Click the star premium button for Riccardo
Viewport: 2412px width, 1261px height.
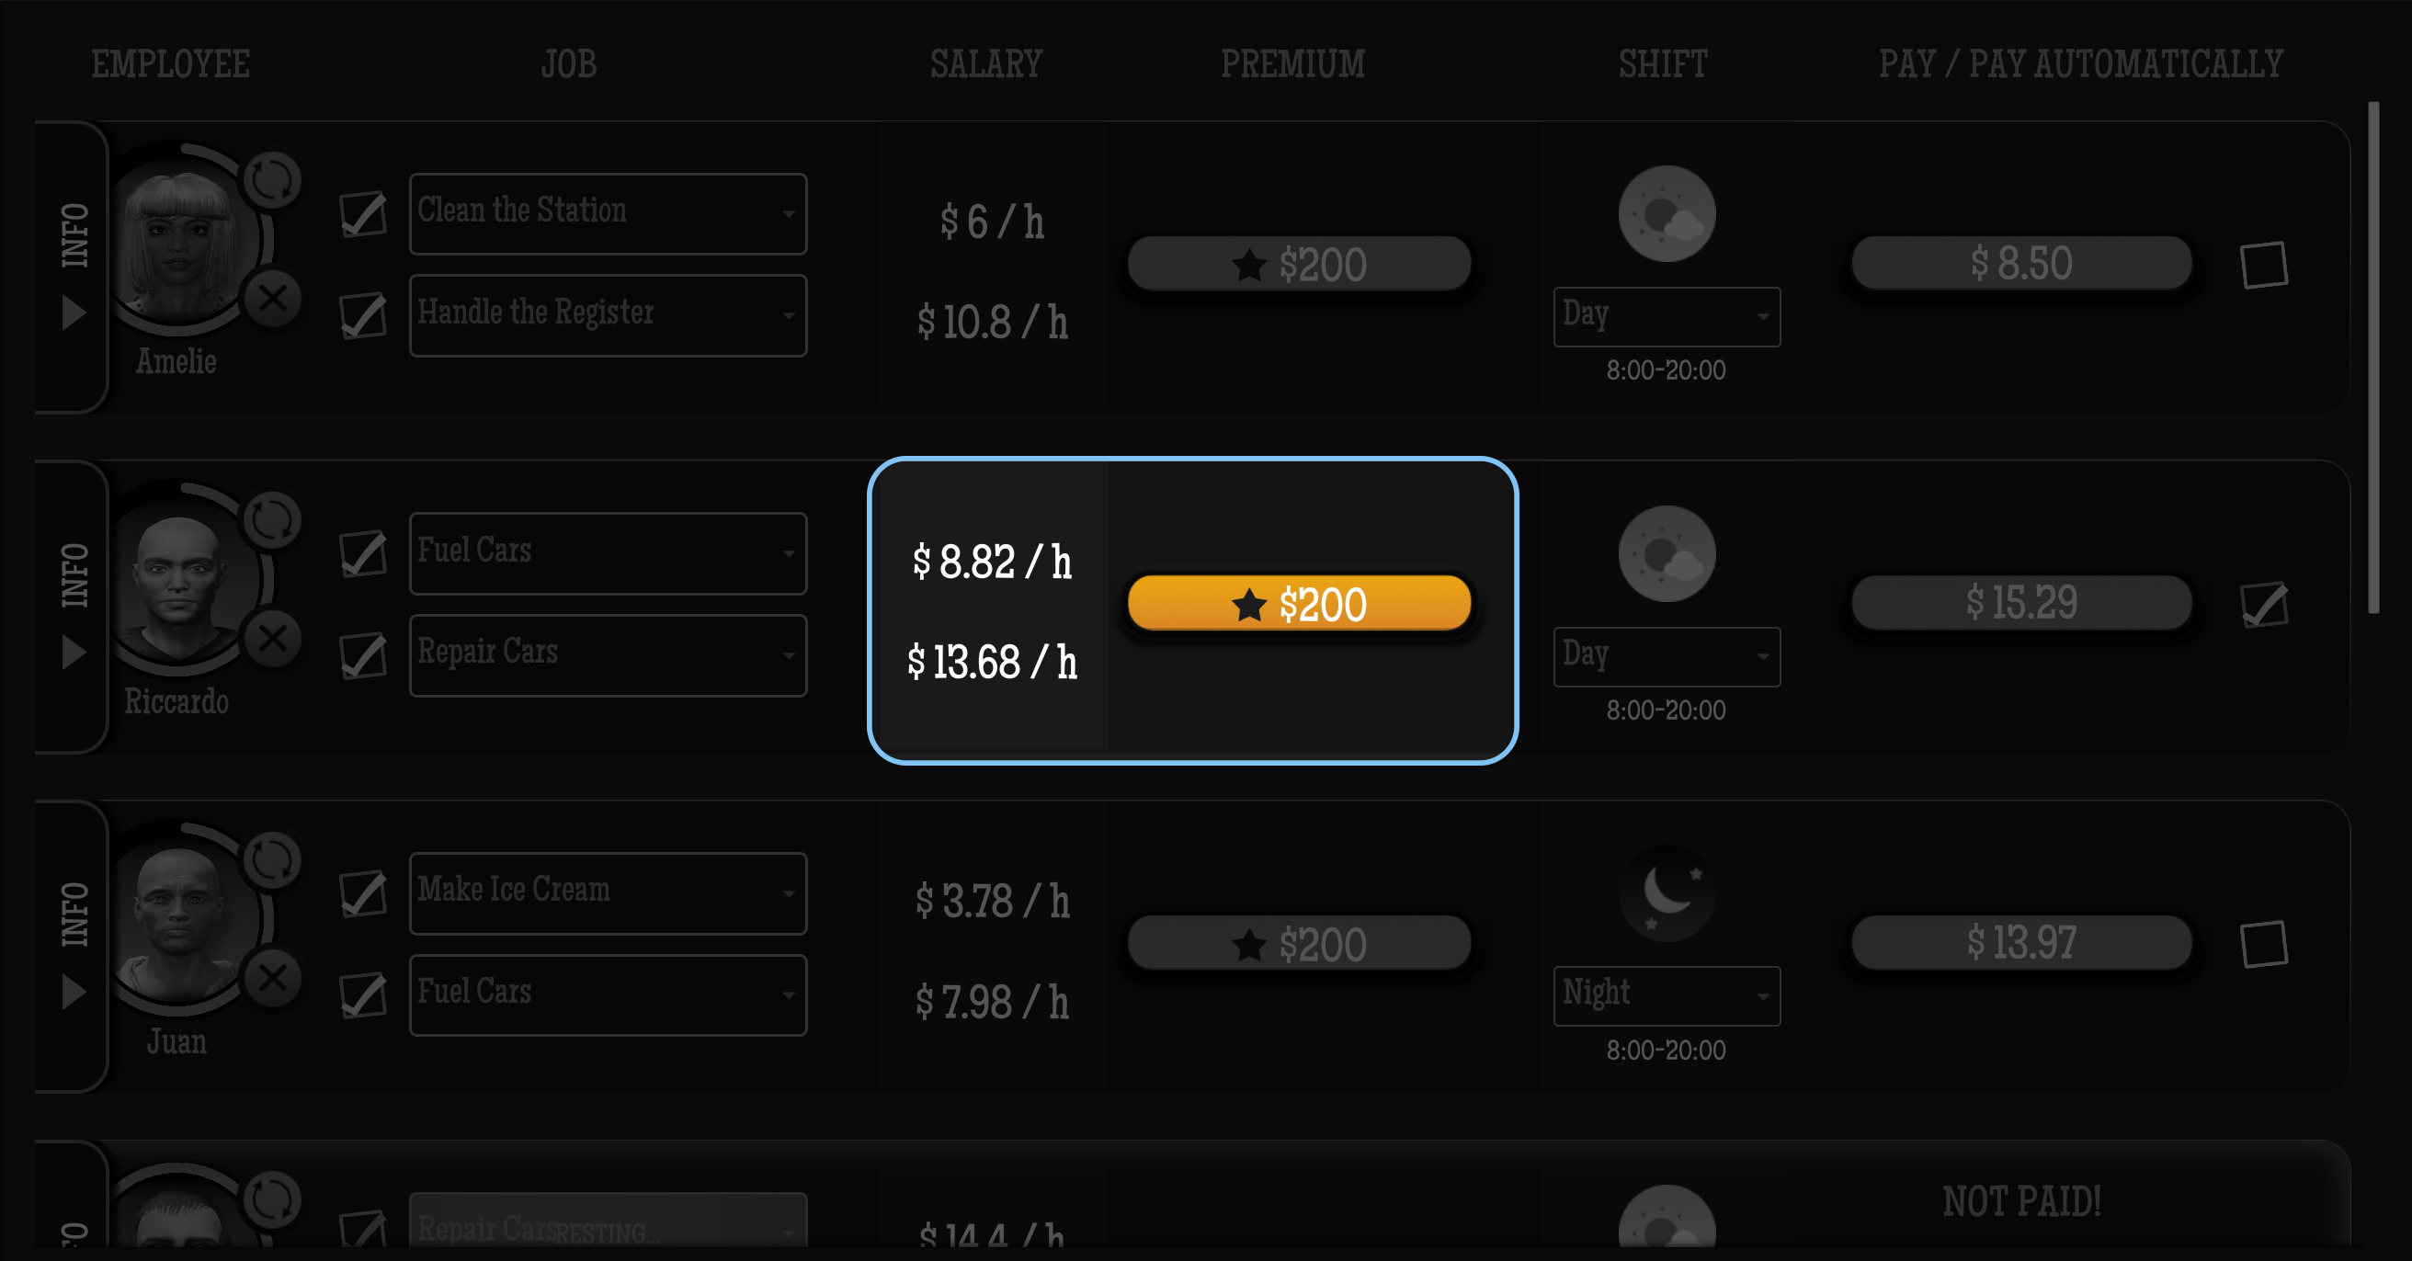click(1297, 603)
